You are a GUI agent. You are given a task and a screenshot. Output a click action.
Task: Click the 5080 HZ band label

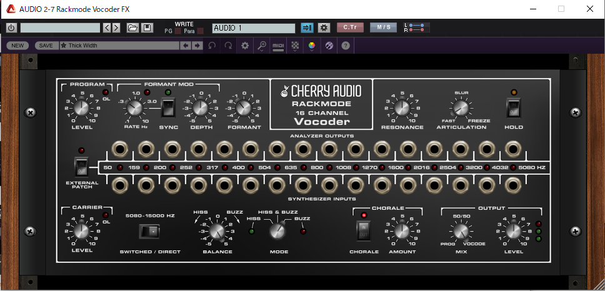pos(532,167)
